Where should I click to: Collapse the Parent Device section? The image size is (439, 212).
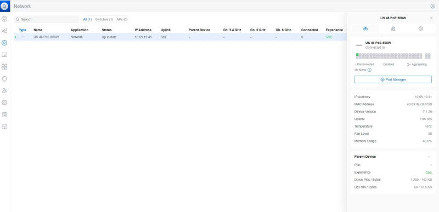tap(429, 157)
